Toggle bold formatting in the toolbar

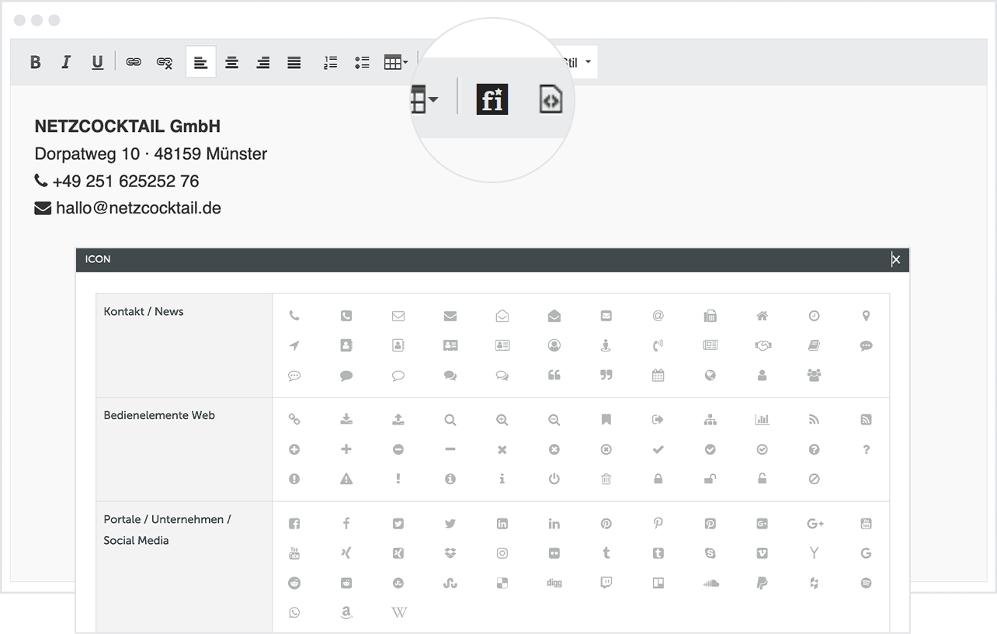35,63
